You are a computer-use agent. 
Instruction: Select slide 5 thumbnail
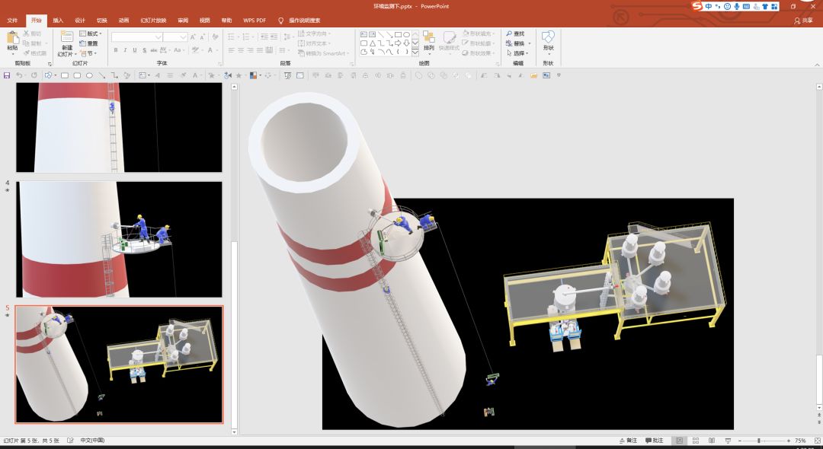(x=119, y=364)
